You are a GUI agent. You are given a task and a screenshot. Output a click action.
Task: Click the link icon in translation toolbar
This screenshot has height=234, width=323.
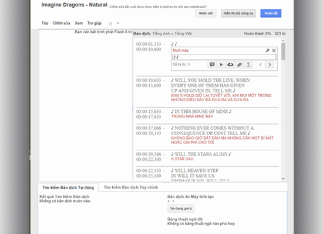[x=230, y=65]
